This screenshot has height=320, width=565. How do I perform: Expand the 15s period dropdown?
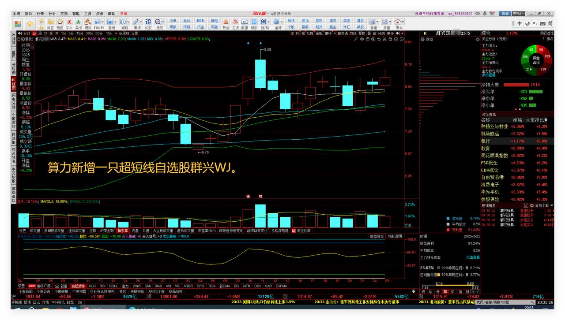(115, 33)
